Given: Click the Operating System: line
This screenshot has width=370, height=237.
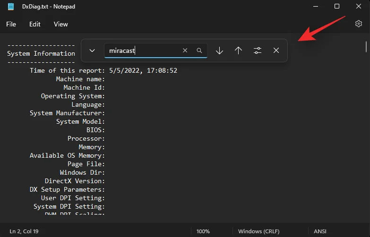Looking at the screenshot, I should [x=73, y=96].
